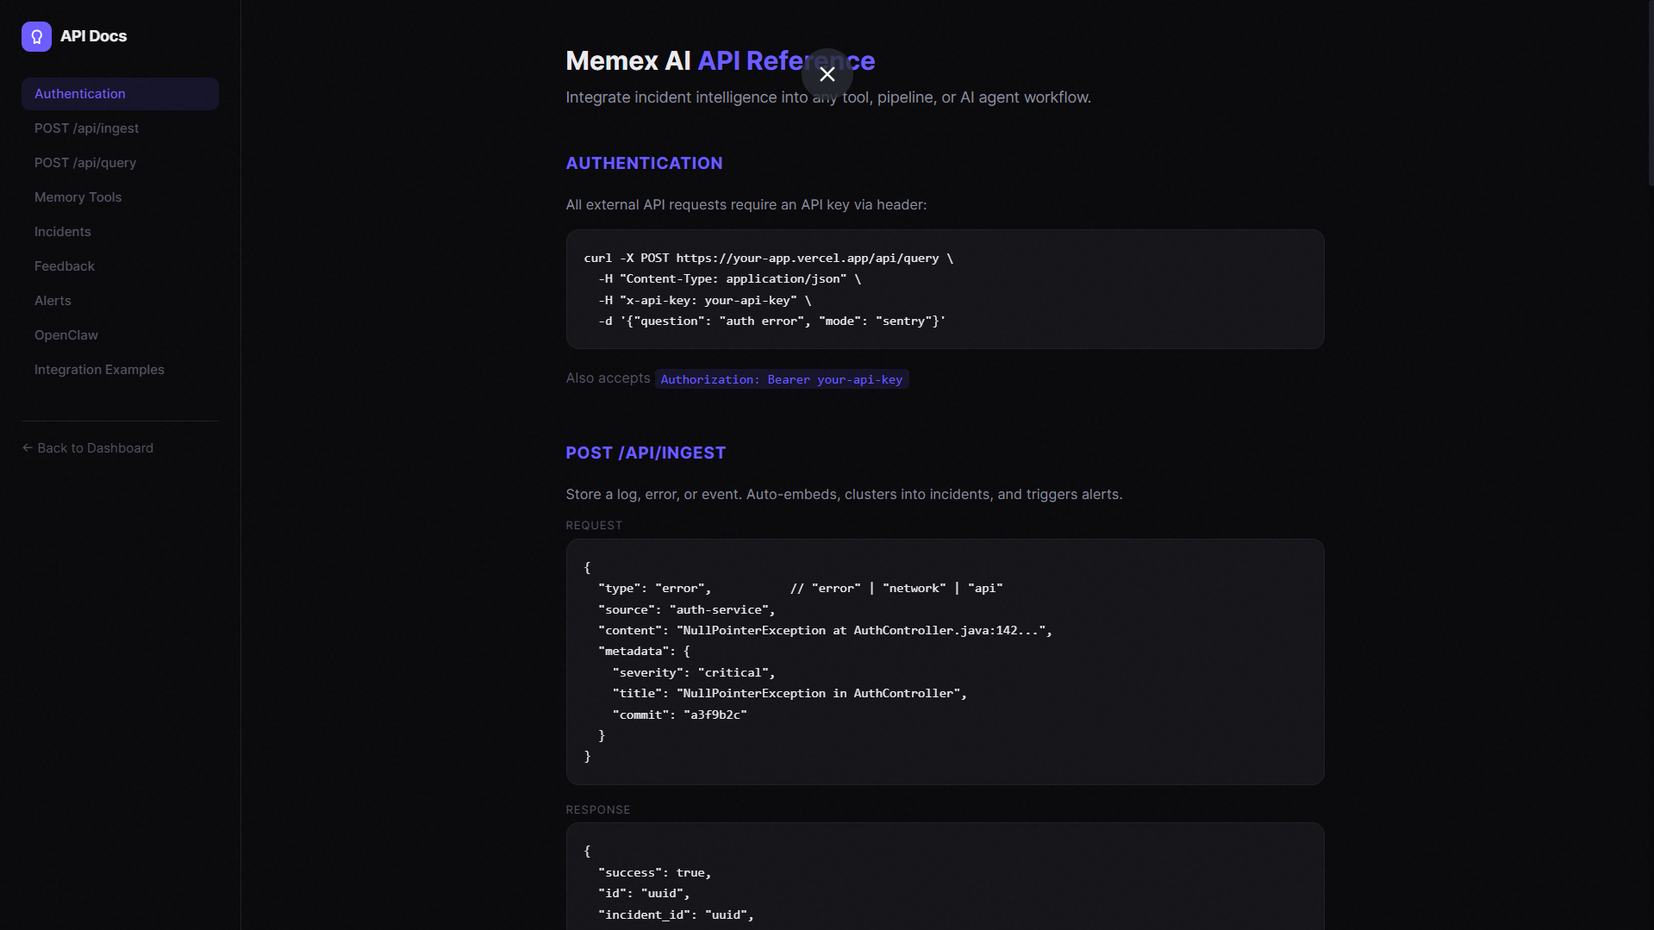Open Integration Examples in the sidebar

point(120,370)
